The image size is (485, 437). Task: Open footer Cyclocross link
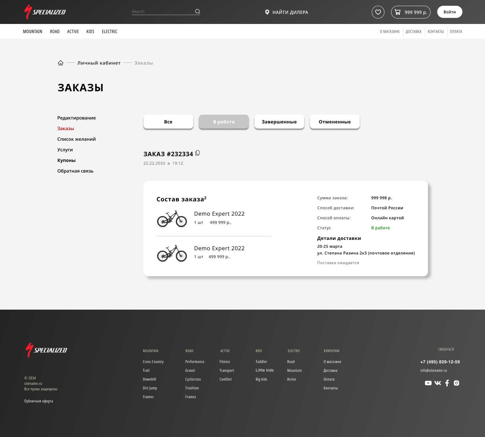[x=193, y=379]
